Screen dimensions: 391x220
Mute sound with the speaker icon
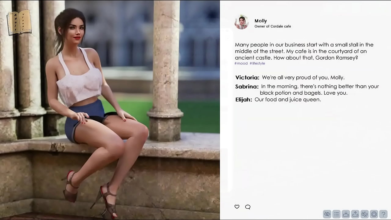click(364, 214)
